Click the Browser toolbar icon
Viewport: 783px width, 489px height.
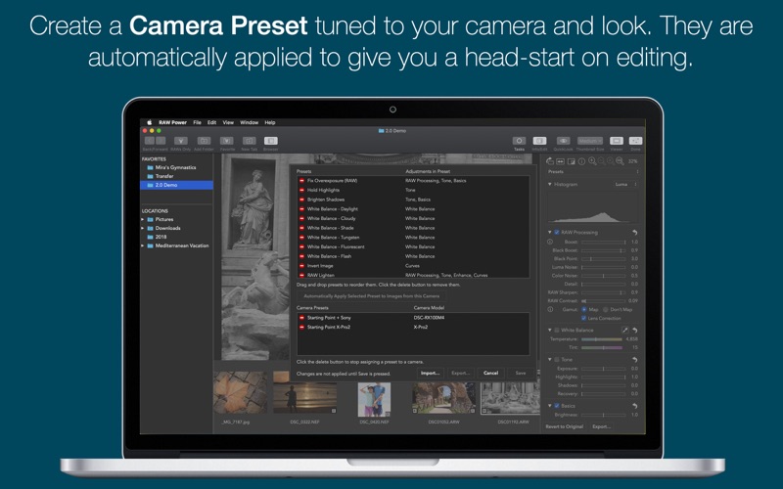coord(270,142)
